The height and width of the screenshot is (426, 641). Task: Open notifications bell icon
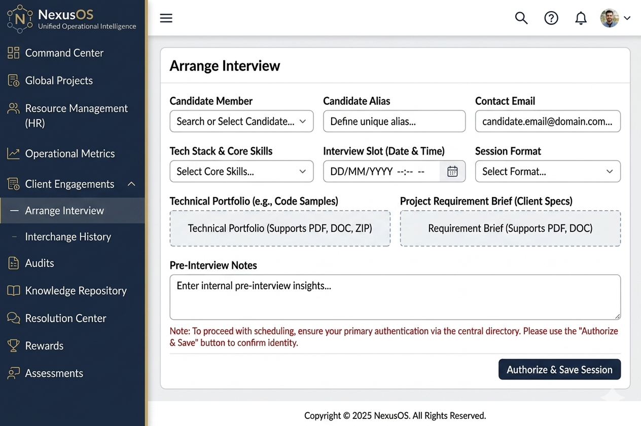[x=581, y=18]
